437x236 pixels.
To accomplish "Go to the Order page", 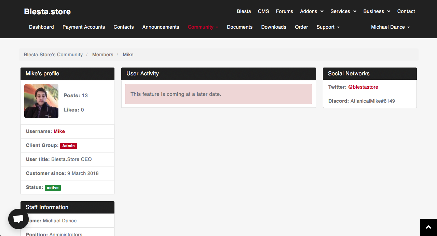I will pos(301,27).
